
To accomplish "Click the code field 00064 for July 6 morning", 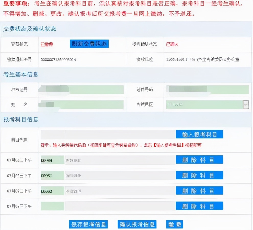I will [52, 160].
